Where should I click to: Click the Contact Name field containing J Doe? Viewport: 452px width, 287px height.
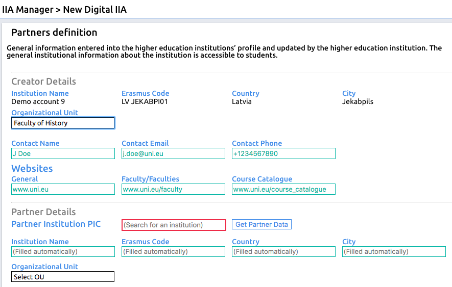coord(63,153)
